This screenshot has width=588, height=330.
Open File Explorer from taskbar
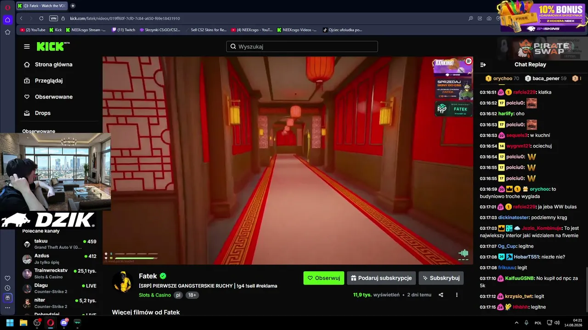(23, 323)
